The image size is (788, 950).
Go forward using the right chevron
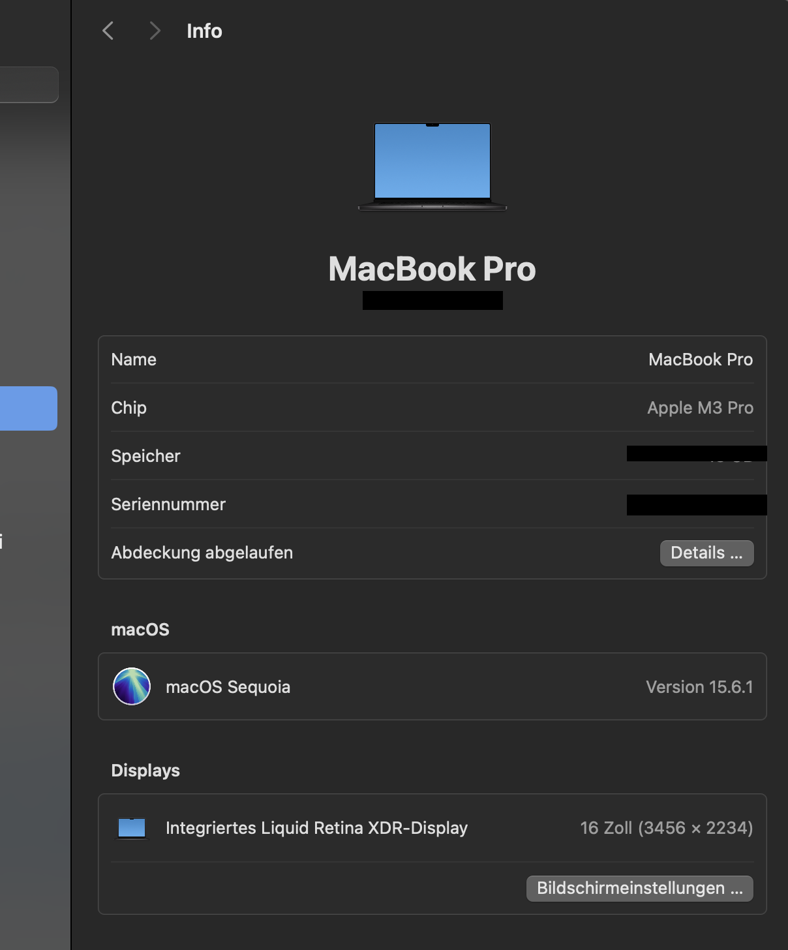155,31
